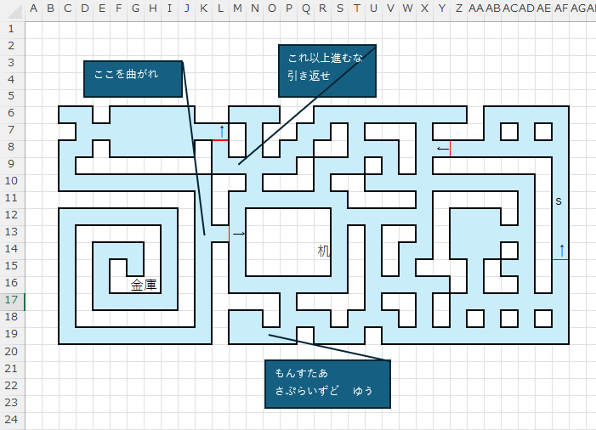
Task: Click the column H header
Action: coord(153,8)
